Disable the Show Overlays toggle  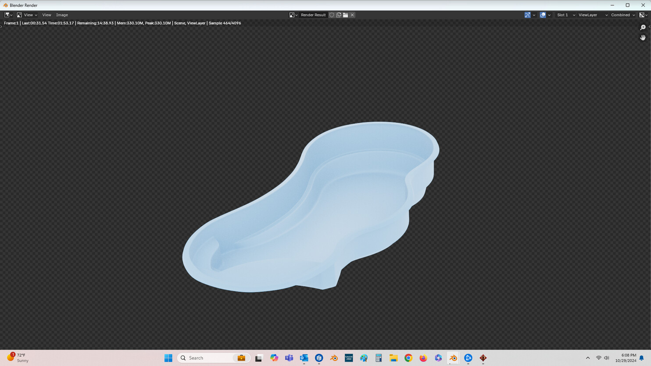[543, 14]
